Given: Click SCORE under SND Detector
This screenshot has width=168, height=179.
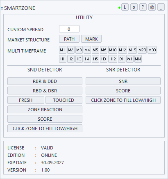Looking at the screenshot, I should point(45,119).
